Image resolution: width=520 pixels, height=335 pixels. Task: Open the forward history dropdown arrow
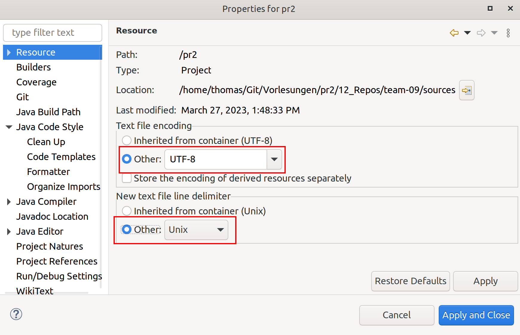click(x=494, y=33)
